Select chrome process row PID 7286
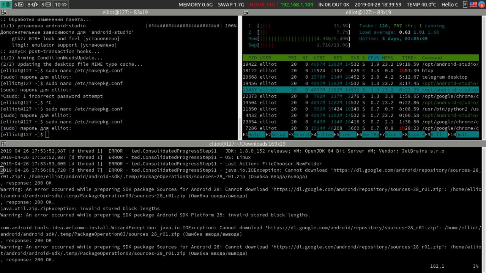486x273 pixels. click(361, 128)
